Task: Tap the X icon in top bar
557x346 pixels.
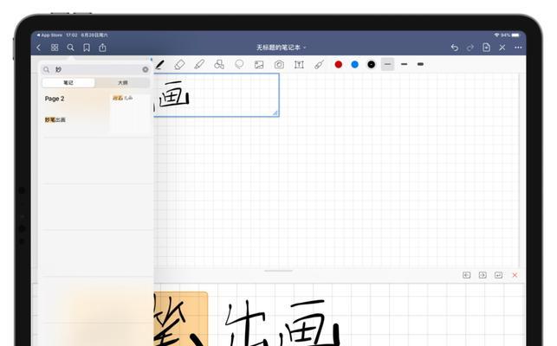Action: coord(502,48)
